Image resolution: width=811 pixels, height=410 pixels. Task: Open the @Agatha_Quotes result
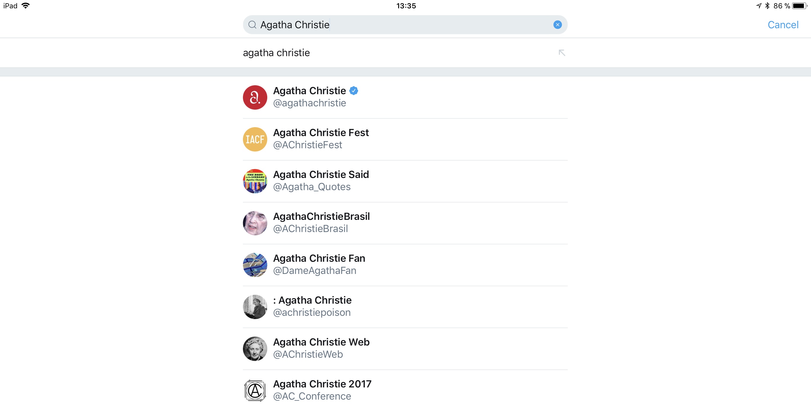405,181
